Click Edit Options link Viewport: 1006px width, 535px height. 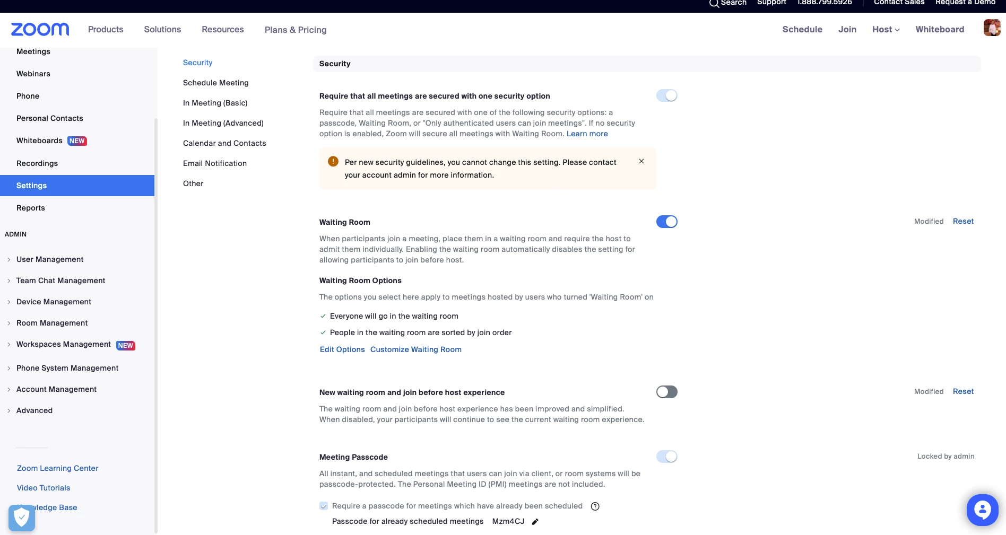342,349
